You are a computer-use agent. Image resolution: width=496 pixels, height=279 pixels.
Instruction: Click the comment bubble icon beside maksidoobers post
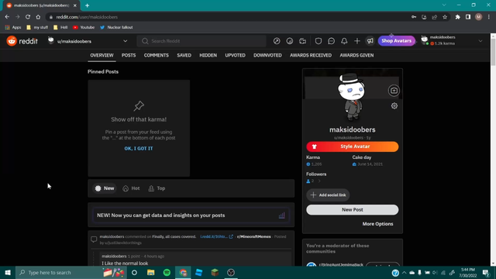[x=94, y=239]
